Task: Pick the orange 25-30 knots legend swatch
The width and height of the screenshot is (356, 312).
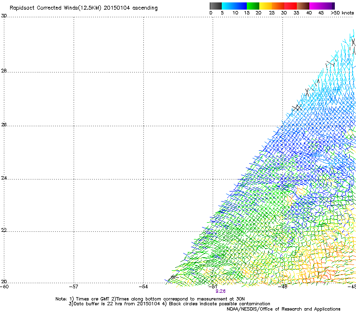Action: (278, 6)
